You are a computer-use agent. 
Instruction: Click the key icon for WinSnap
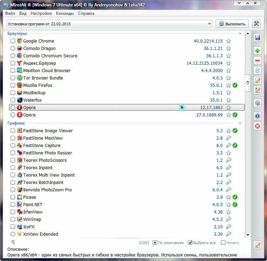(228, 219)
